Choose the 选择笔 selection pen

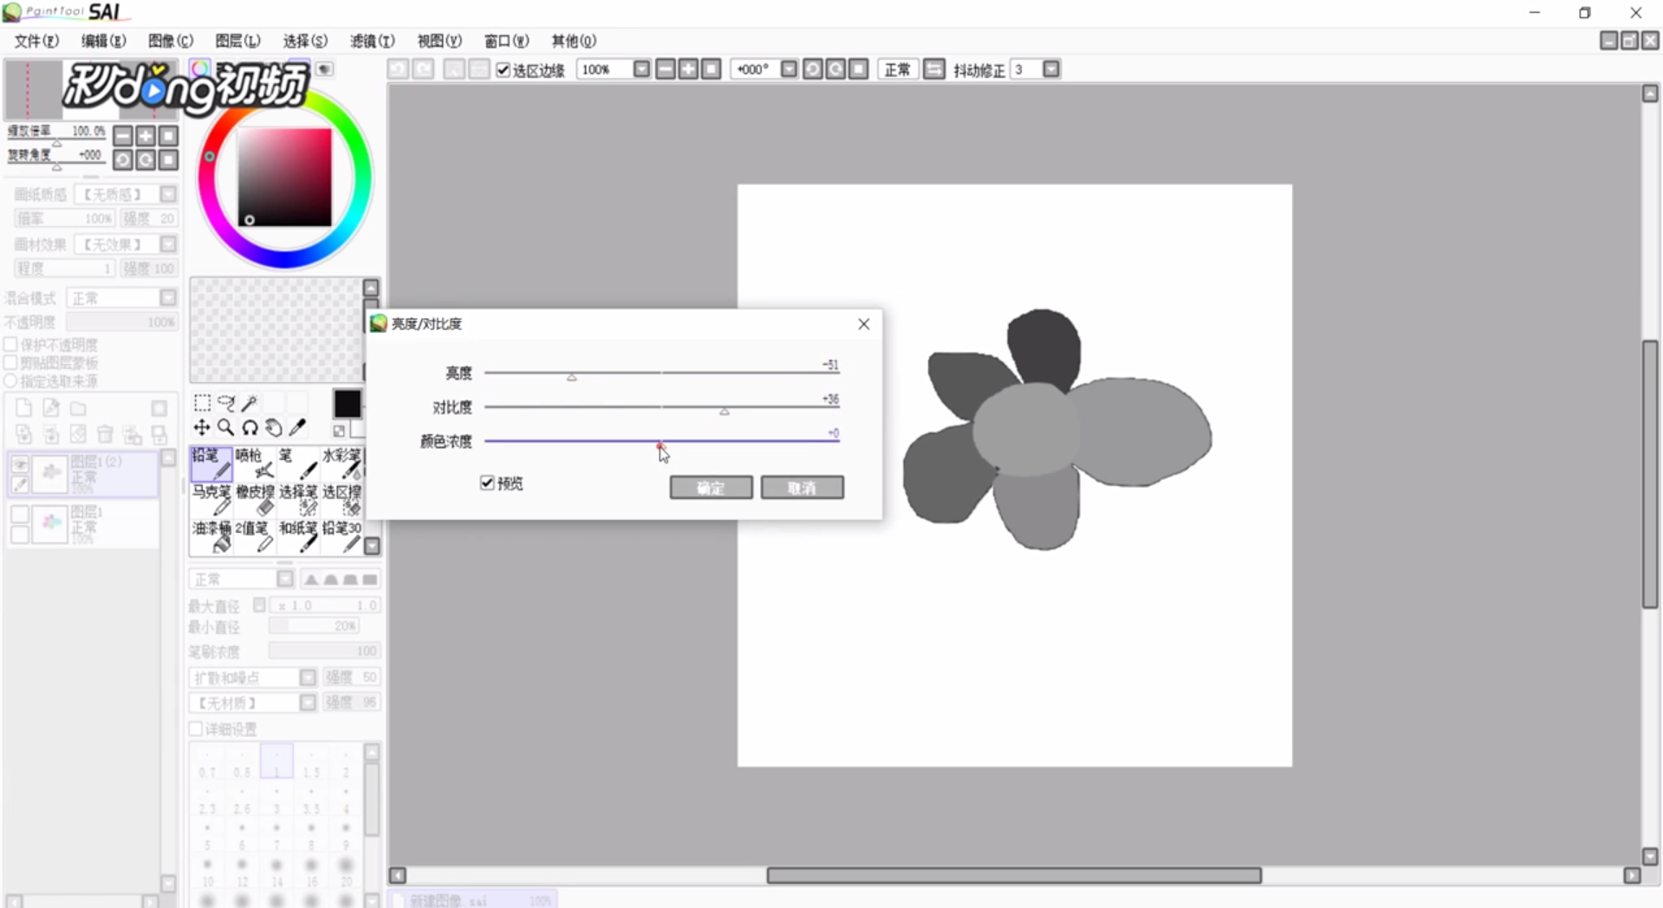298,500
